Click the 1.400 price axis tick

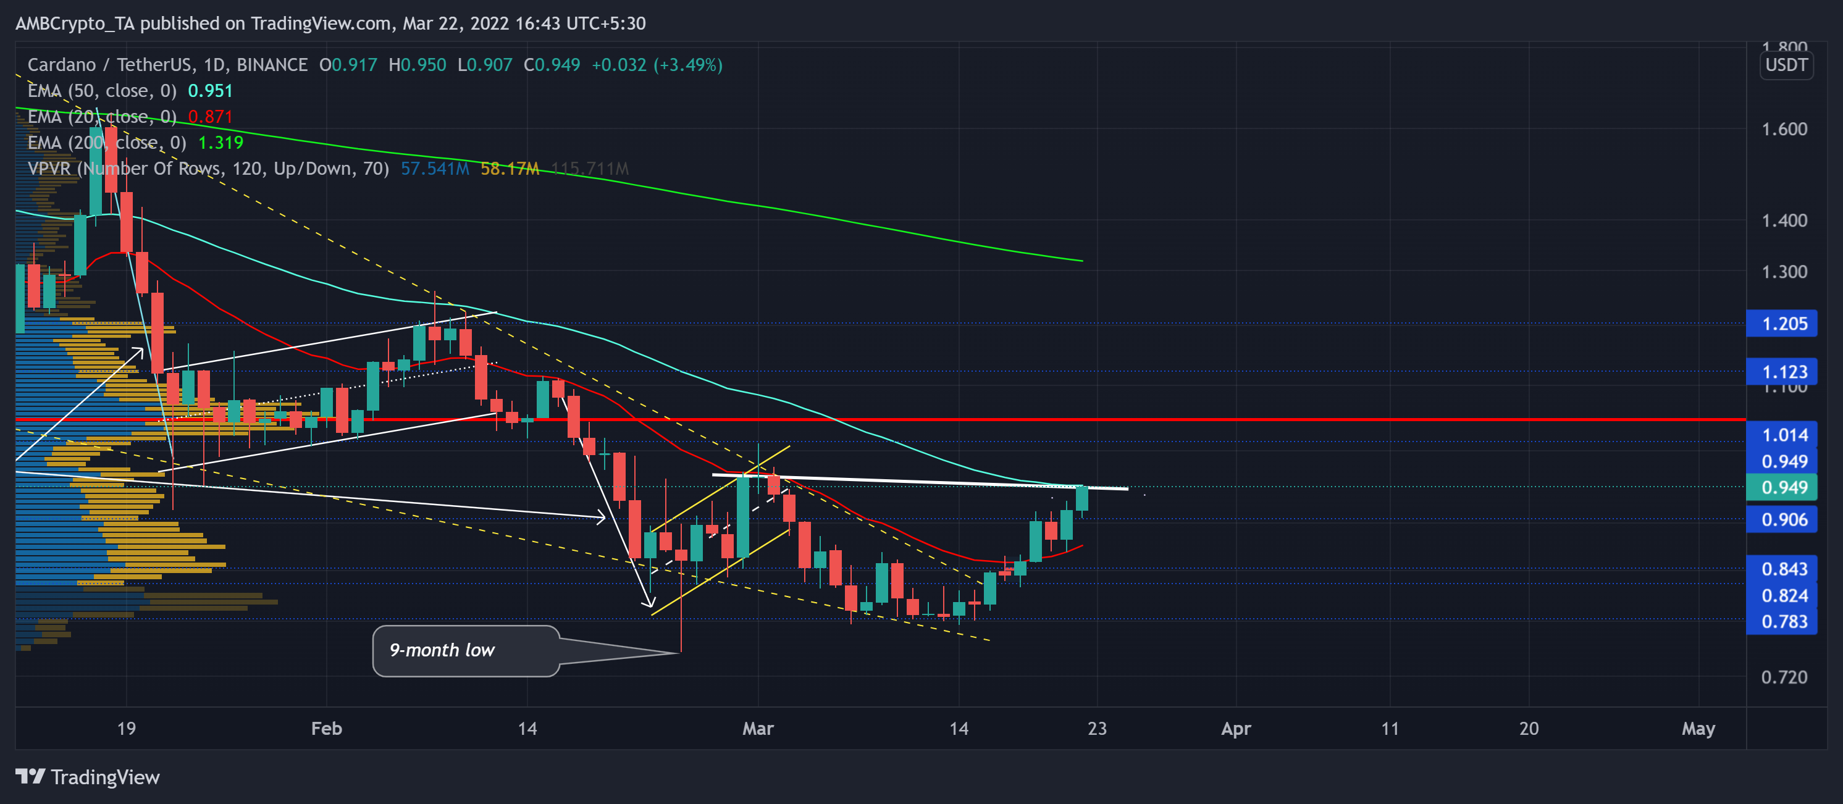(x=1784, y=220)
